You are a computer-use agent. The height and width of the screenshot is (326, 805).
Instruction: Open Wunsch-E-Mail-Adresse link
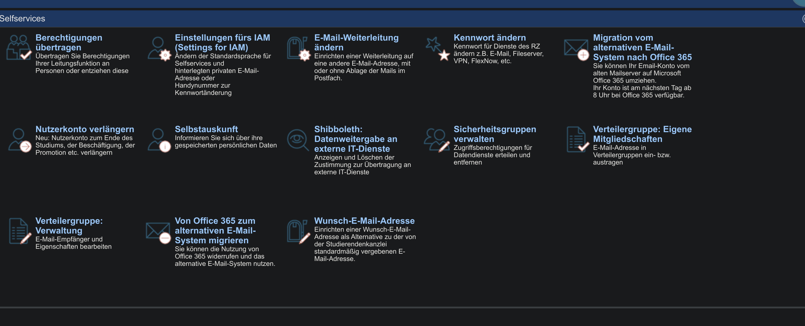click(364, 221)
